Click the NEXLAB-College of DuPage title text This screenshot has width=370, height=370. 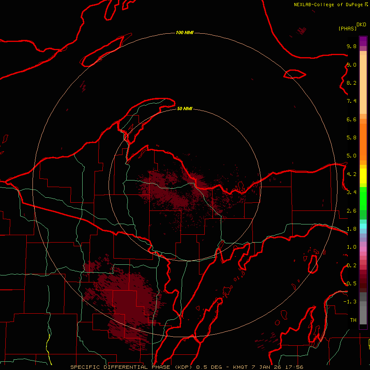point(328,5)
